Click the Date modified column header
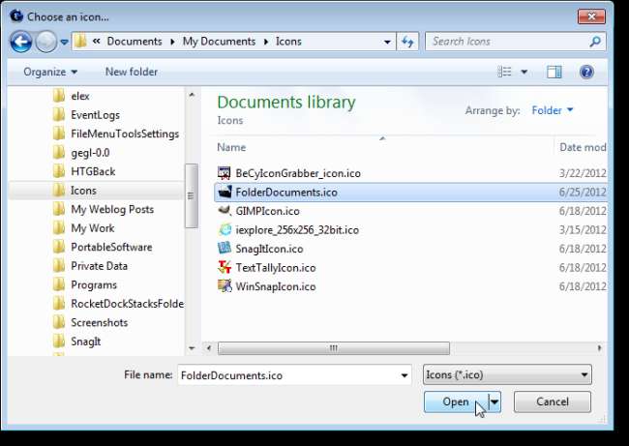The width and height of the screenshot is (629, 446). pyautogui.click(x=583, y=147)
